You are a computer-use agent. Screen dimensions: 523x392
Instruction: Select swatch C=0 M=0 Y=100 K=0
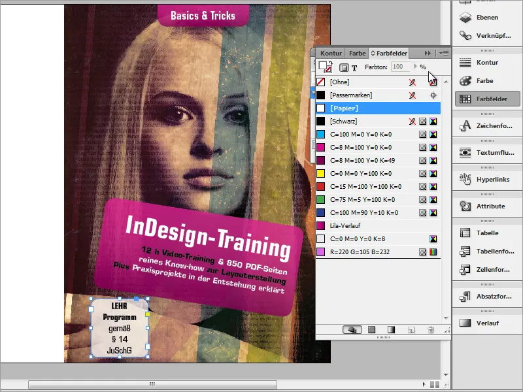tap(378, 173)
